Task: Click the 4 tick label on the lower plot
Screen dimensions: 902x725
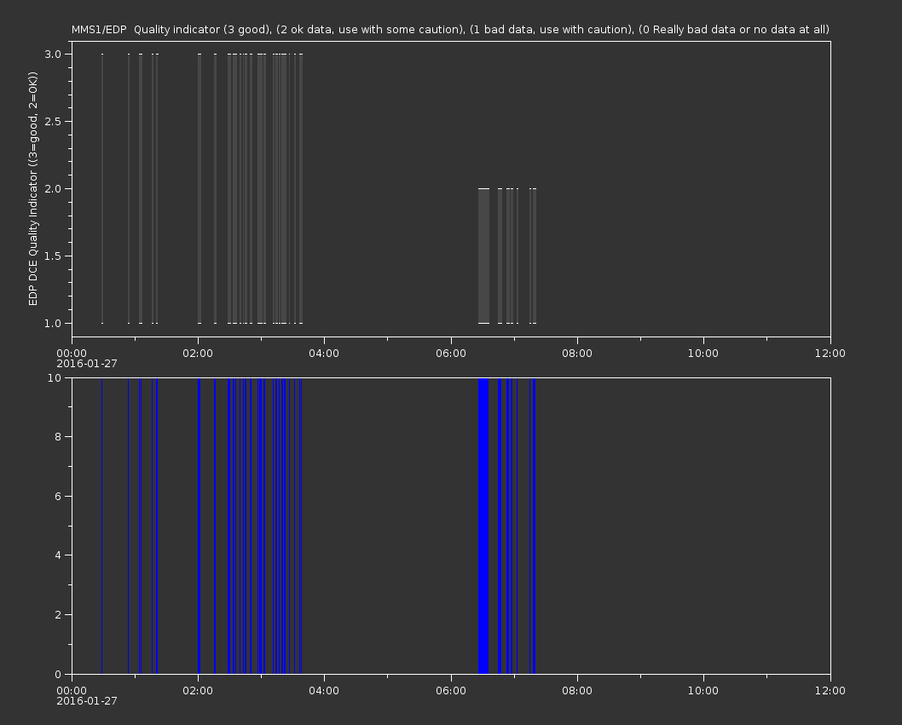Action: [58, 555]
